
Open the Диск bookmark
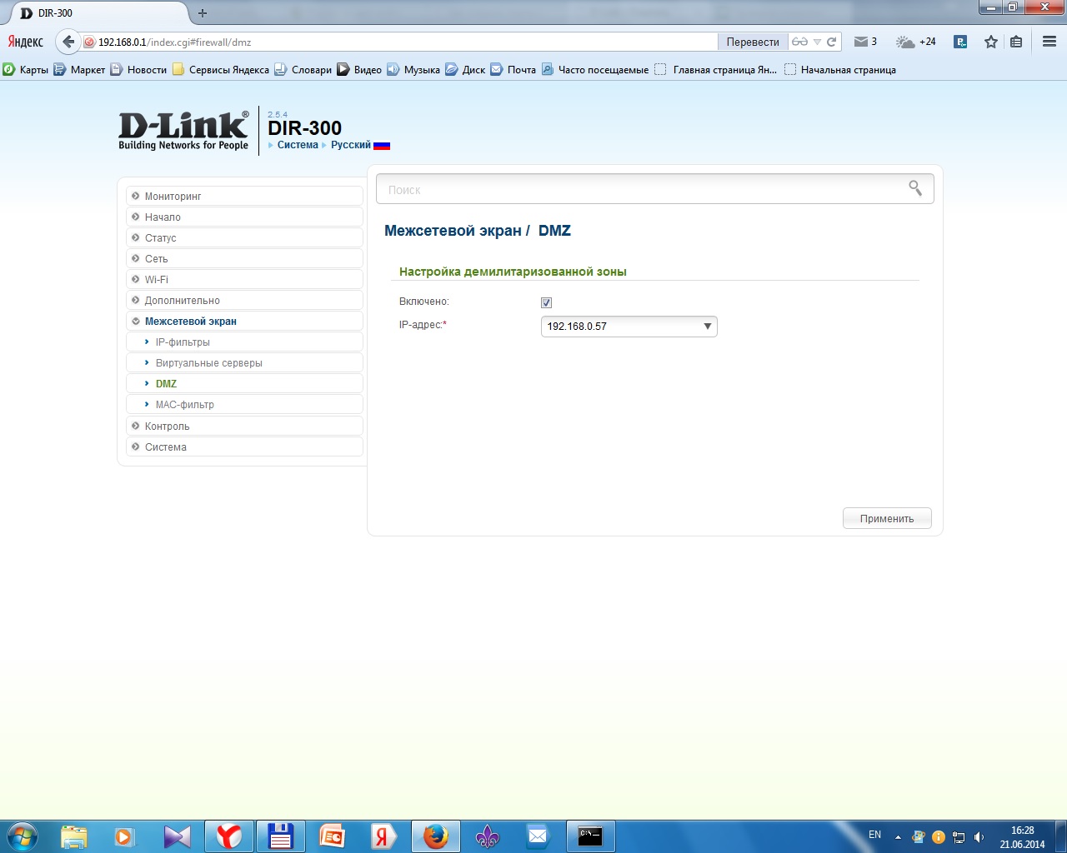pos(465,70)
